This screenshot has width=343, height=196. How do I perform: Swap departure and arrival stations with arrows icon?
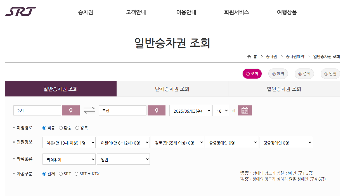(89, 110)
